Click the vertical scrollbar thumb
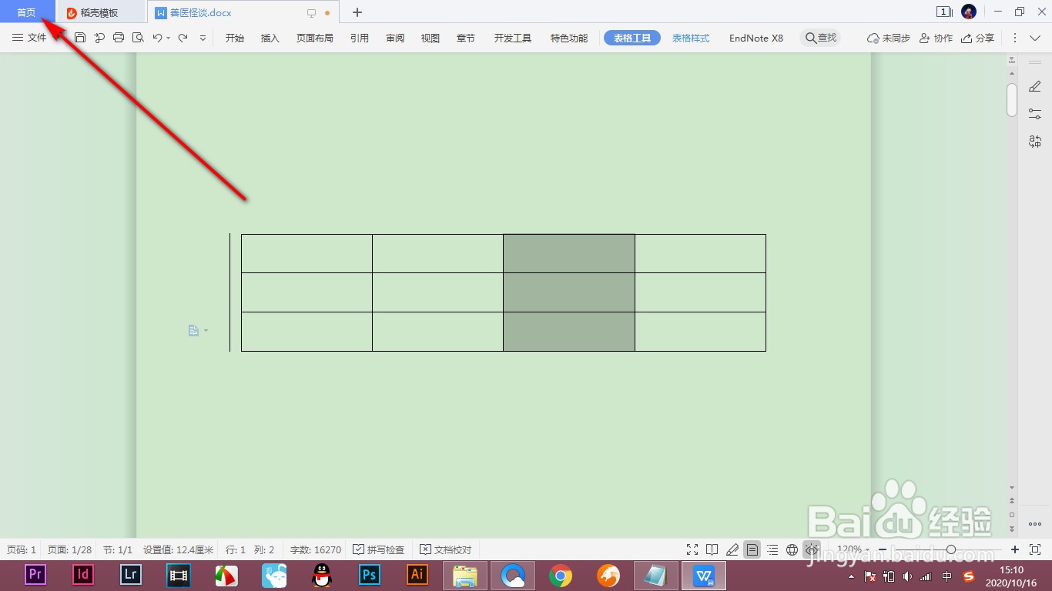 [1012, 100]
